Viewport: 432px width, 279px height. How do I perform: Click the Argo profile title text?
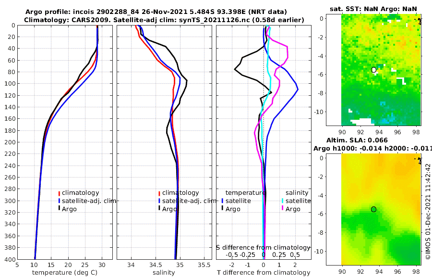[x=156, y=12]
